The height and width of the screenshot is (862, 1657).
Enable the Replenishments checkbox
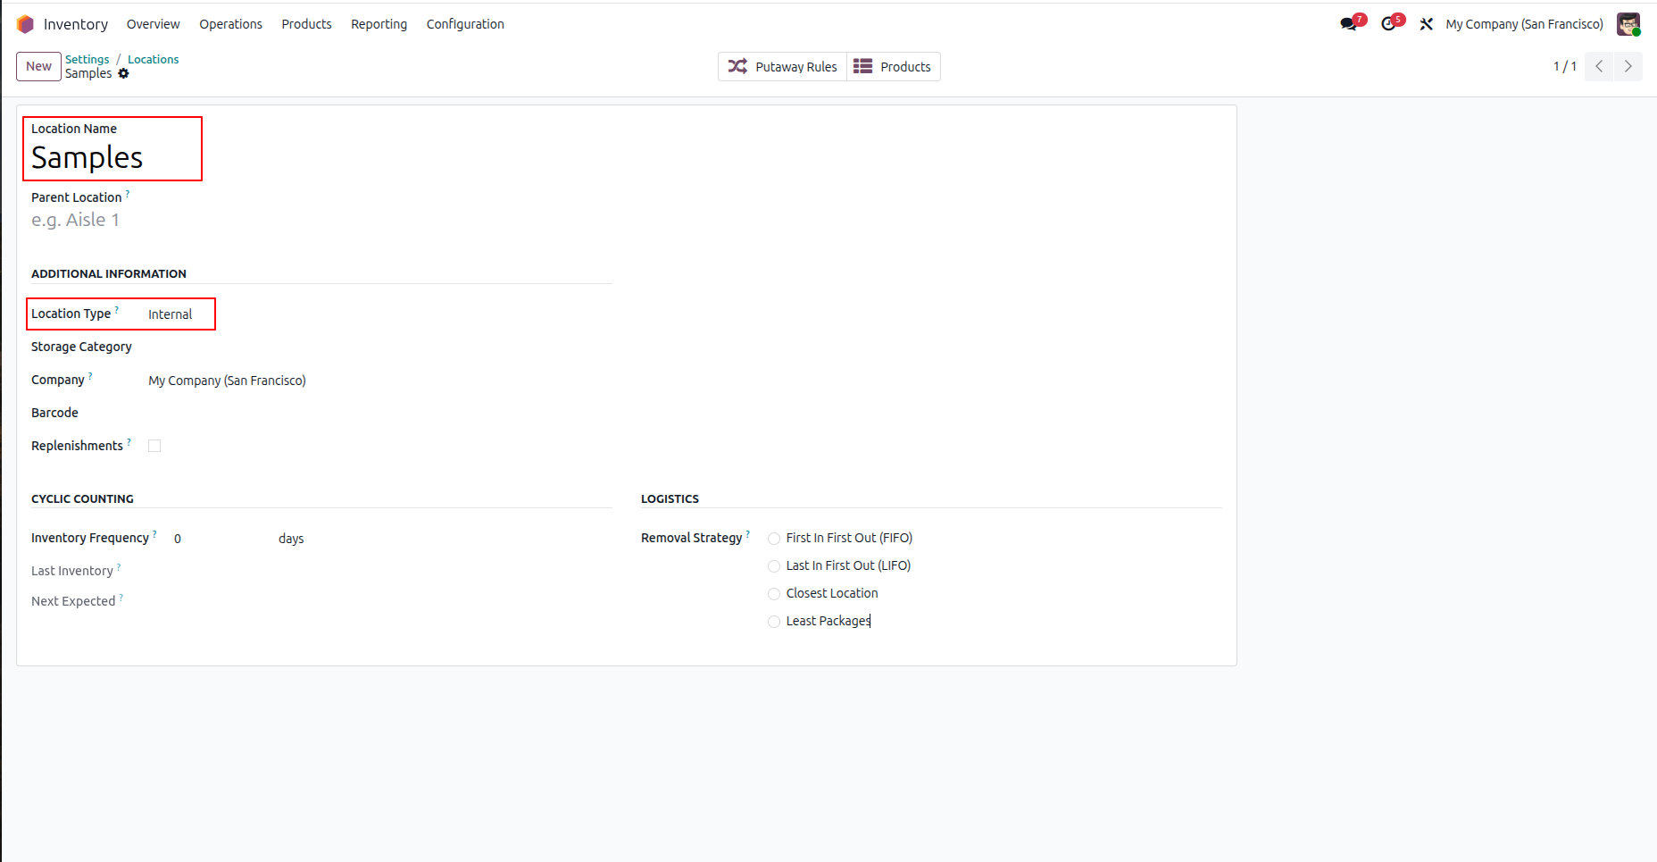coord(154,446)
